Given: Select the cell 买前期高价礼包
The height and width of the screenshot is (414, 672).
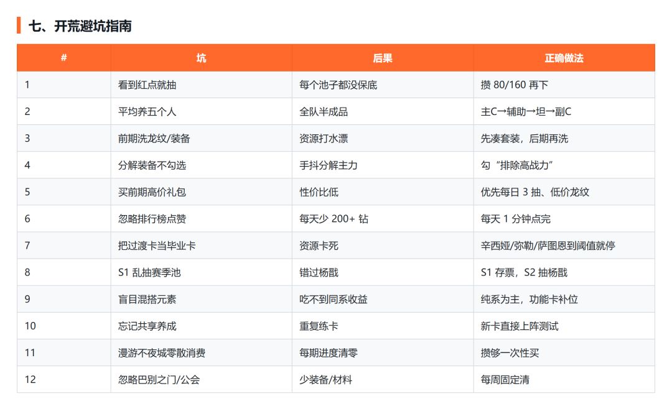Looking at the screenshot, I should pos(202,192).
